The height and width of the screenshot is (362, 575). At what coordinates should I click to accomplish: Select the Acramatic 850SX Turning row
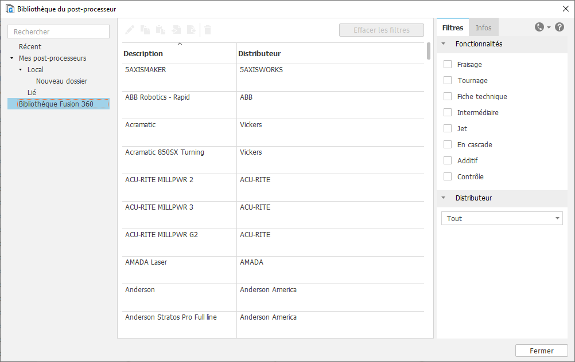273,160
